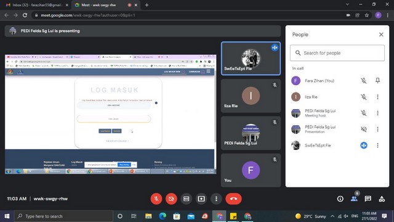
Task: Click the Search for people field
Action: (337, 53)
